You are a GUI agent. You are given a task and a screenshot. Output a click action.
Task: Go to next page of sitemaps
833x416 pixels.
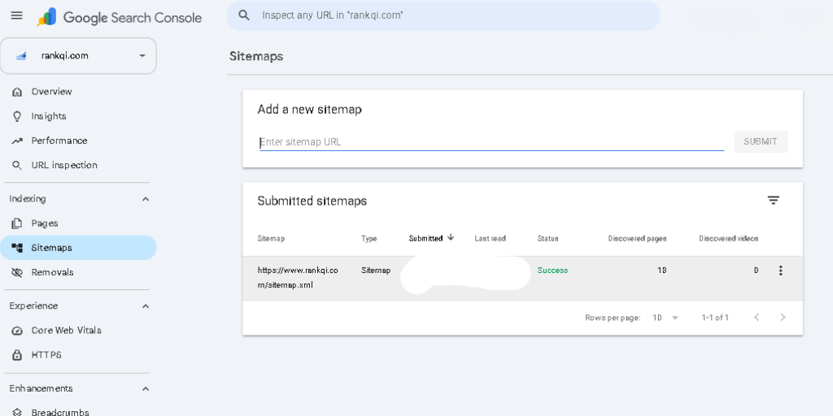(783, 318)
